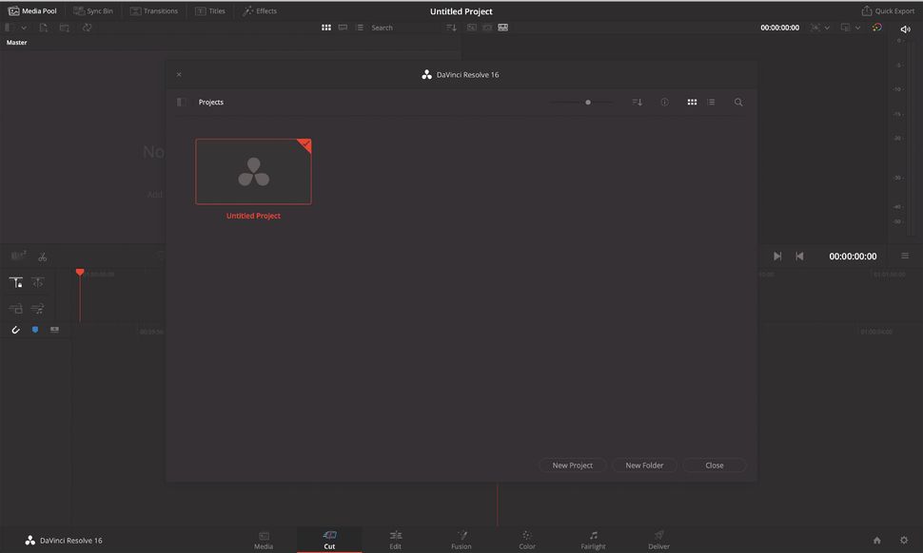Select the split clip scissors tool
This screenshot has height=553, width=923.
click(42, 257)
